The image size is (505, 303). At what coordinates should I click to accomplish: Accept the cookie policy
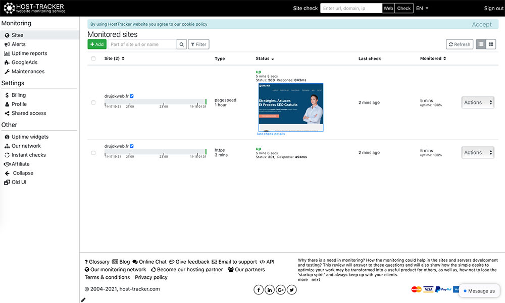click(x=481, y=24)
